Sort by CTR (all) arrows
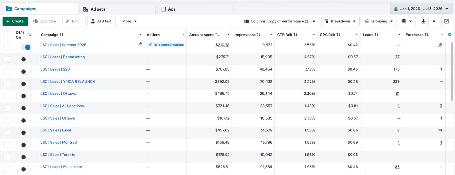455x175 pixels. point(295,34)
